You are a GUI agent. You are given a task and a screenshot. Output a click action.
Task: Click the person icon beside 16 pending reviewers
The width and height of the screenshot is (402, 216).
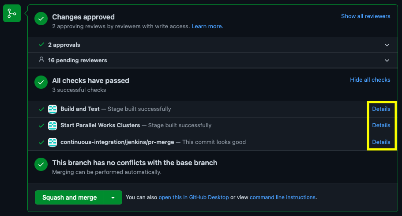(41, 60)
